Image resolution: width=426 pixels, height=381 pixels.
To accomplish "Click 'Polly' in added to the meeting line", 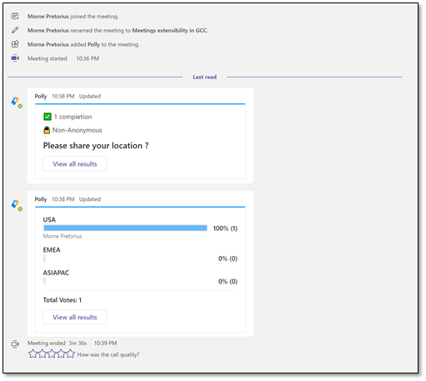I will pyautogui.click(x=93, y=44).
